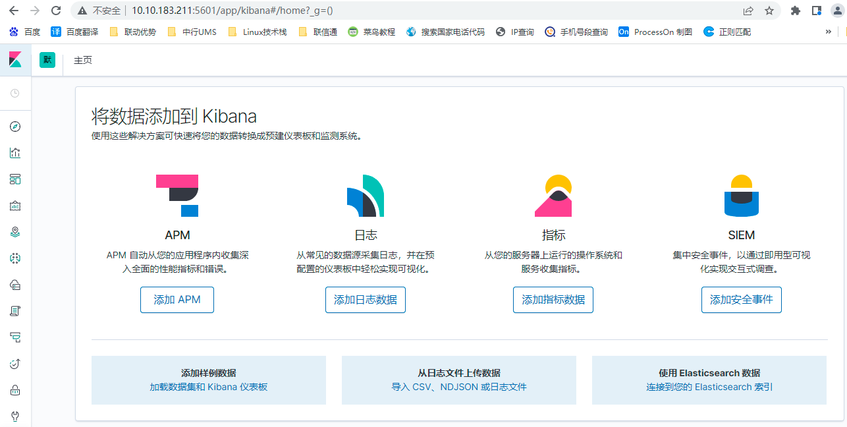Open Metrics infrastructure icon in sidebar

15,285
